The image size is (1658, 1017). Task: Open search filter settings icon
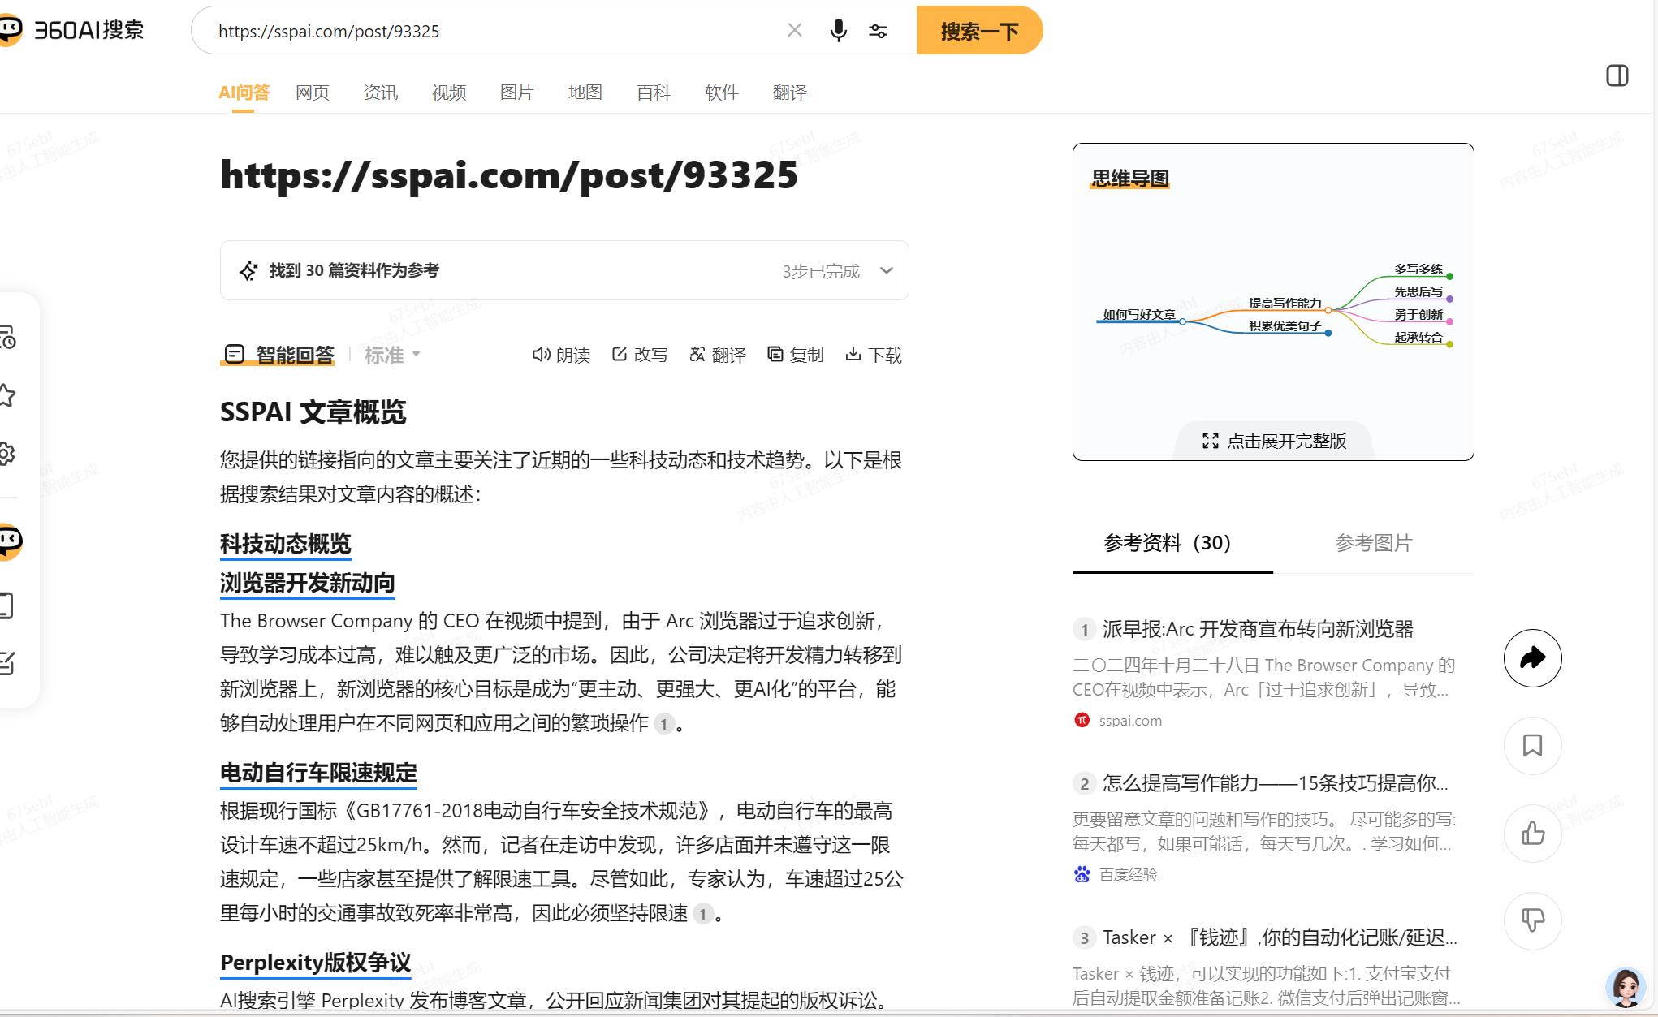878,31
